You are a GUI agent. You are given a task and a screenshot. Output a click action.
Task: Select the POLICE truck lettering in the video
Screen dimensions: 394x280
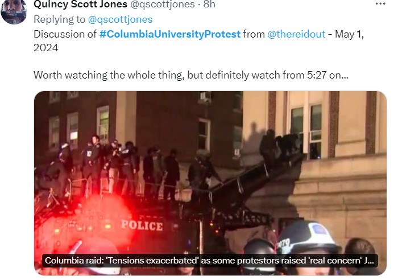coord(142,225)
